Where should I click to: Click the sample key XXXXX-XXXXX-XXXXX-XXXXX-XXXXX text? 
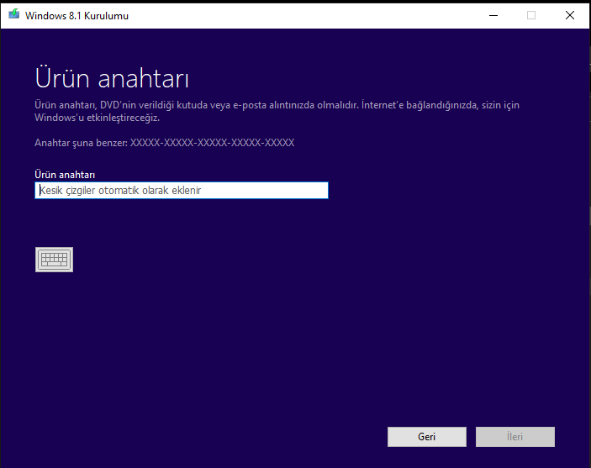coord(212,143)
